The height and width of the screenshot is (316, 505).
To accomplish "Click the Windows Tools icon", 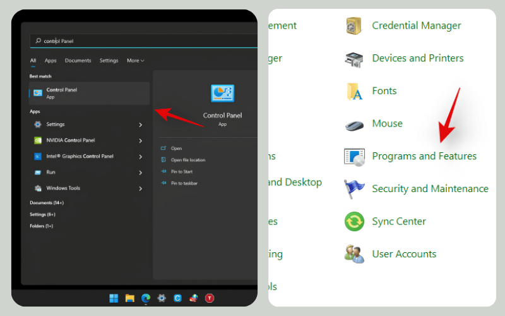I will [x=38, y=188].
